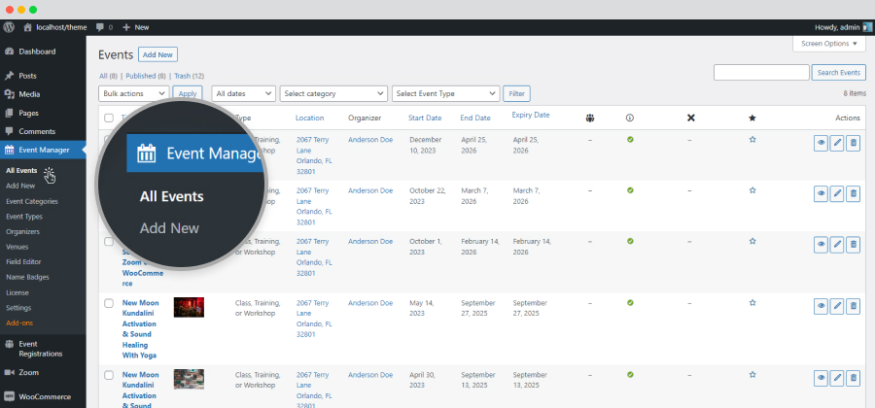This screenshot has height=408, width=875.
Task: Click the star featured icon column header
Action: pyautogui.click(x=752, y=118)
